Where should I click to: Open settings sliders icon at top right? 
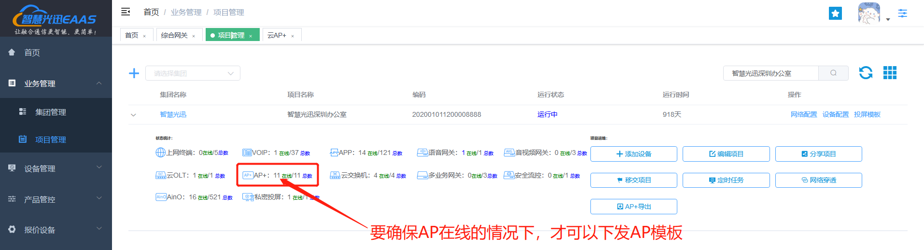[x=902, y=14]
